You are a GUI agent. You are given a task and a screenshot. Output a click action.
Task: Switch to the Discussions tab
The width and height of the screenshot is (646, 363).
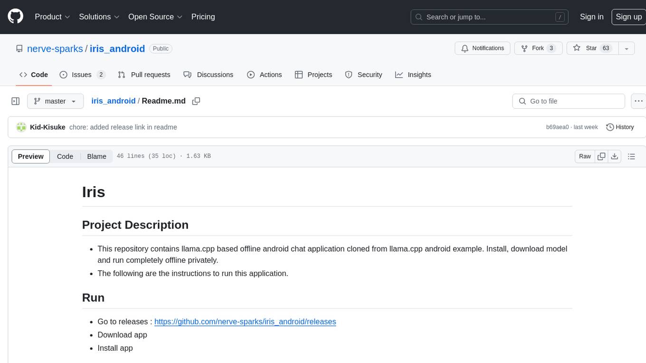[209, 75]
